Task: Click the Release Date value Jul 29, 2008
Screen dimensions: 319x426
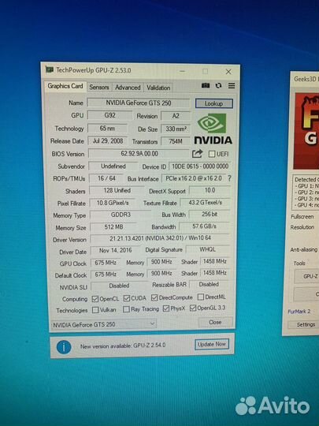Action: [108, 141]
